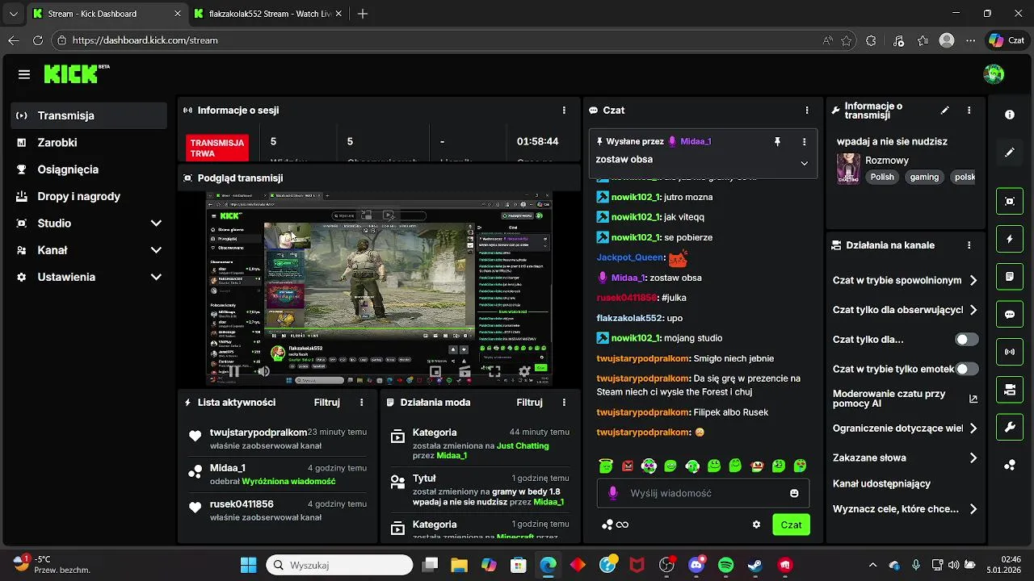Open Ograniczenie dotyczące wiel... options
Screen dimensions: 1034x581
point(905,428)
